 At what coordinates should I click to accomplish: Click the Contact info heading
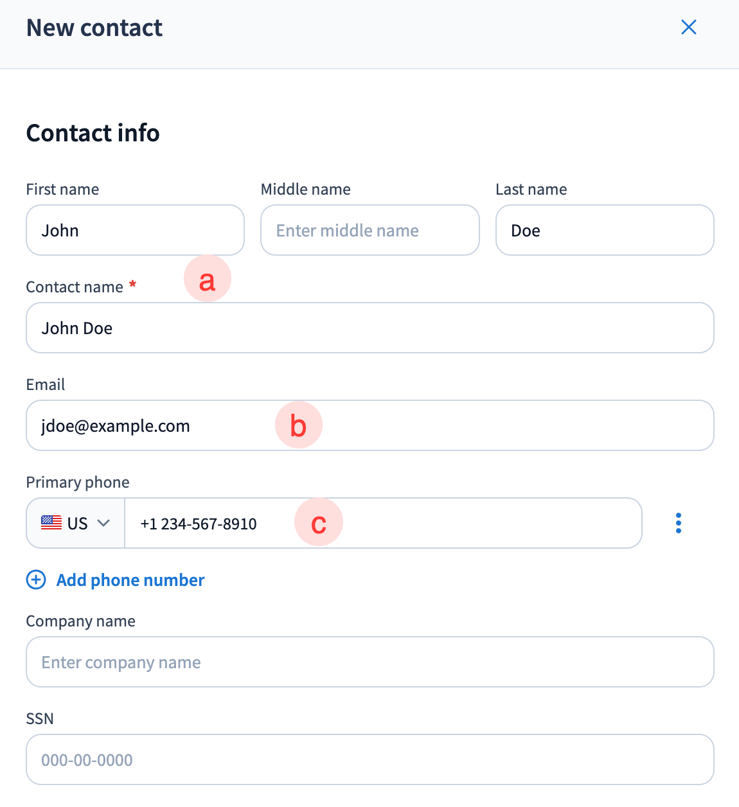pos(93,133)
